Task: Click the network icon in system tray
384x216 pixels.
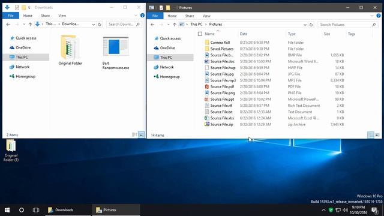Action: pos(338,210)
